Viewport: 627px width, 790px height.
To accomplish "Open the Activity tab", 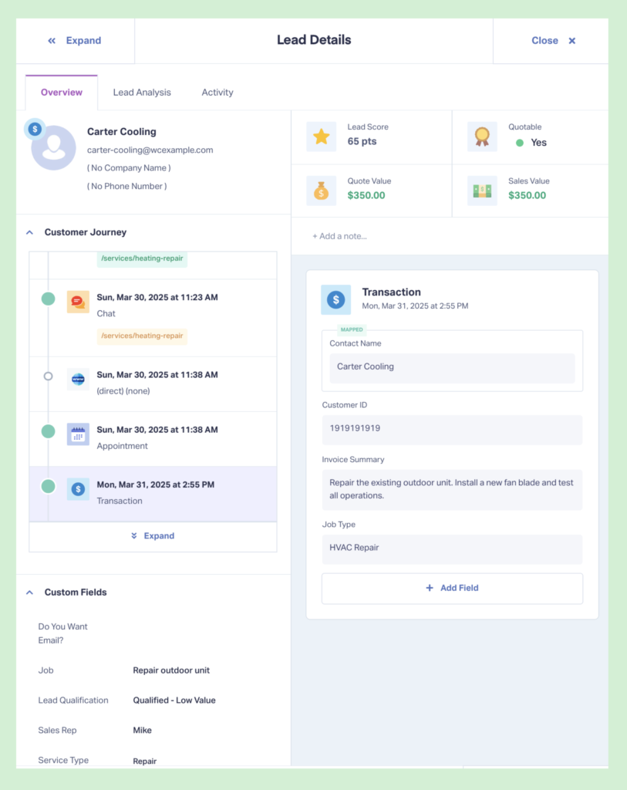I will (x=217, y=92).
